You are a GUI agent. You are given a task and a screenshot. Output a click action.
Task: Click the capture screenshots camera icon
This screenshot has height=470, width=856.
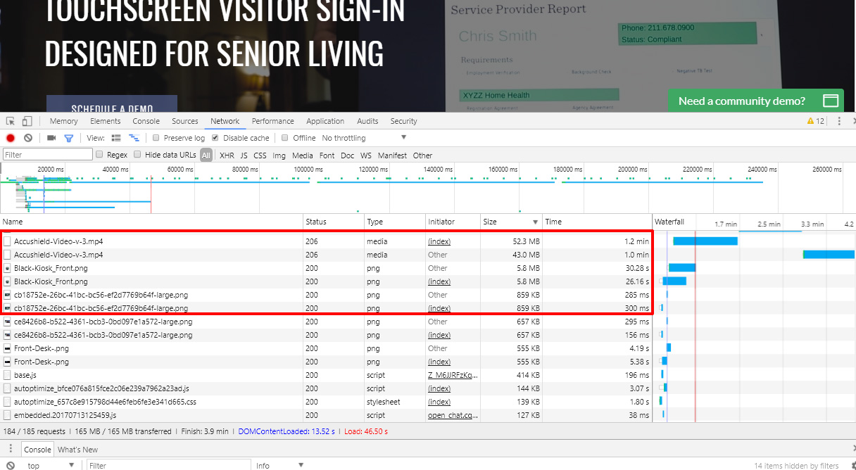(x=51, y=138)
